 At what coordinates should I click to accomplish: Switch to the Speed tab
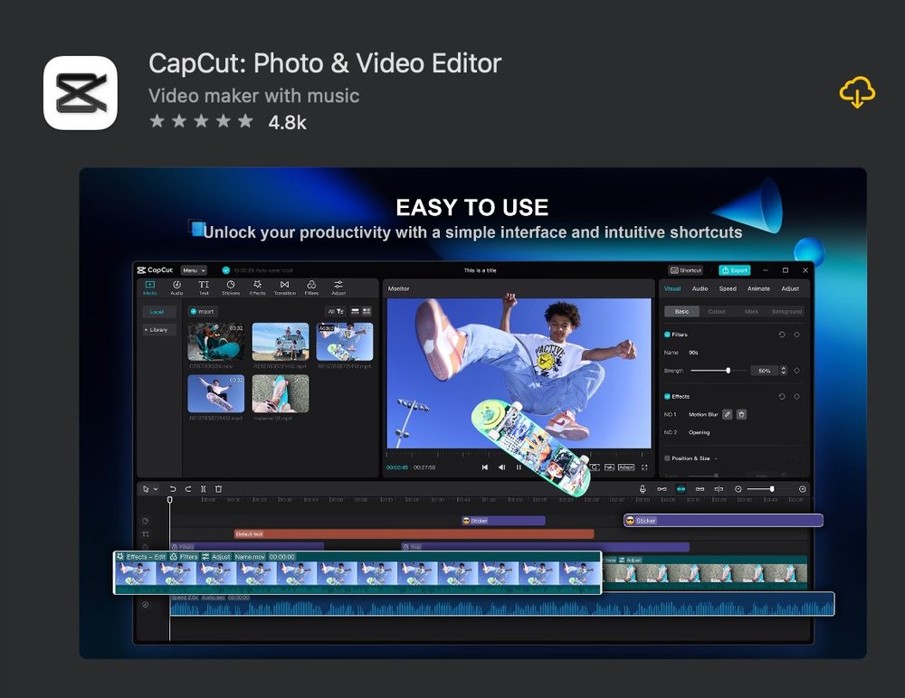pyautogui.click(x=728, y=288)
